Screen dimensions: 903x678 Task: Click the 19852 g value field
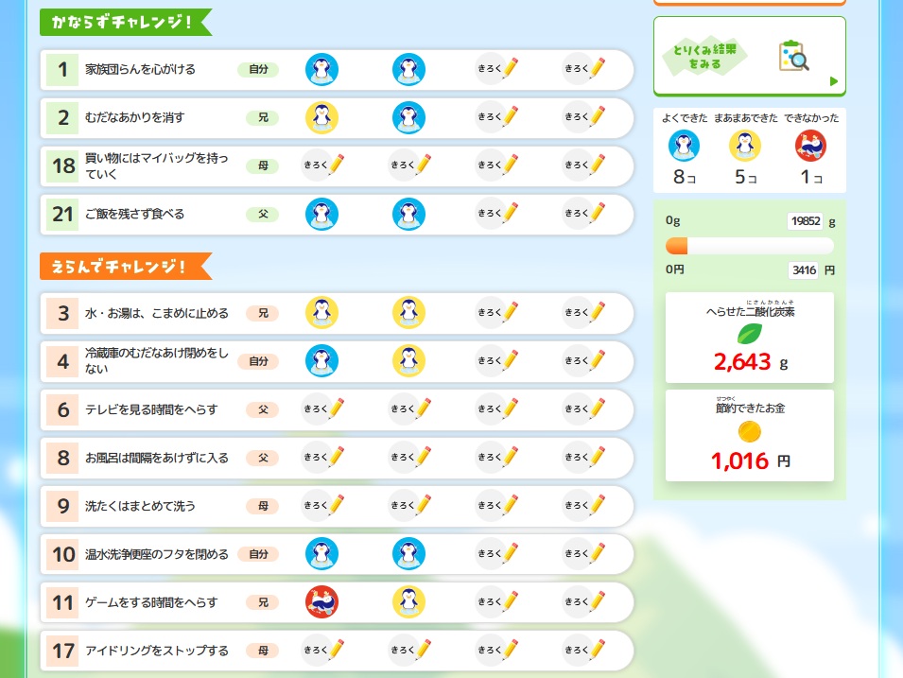pyautogui.click(x=806, y=221)
